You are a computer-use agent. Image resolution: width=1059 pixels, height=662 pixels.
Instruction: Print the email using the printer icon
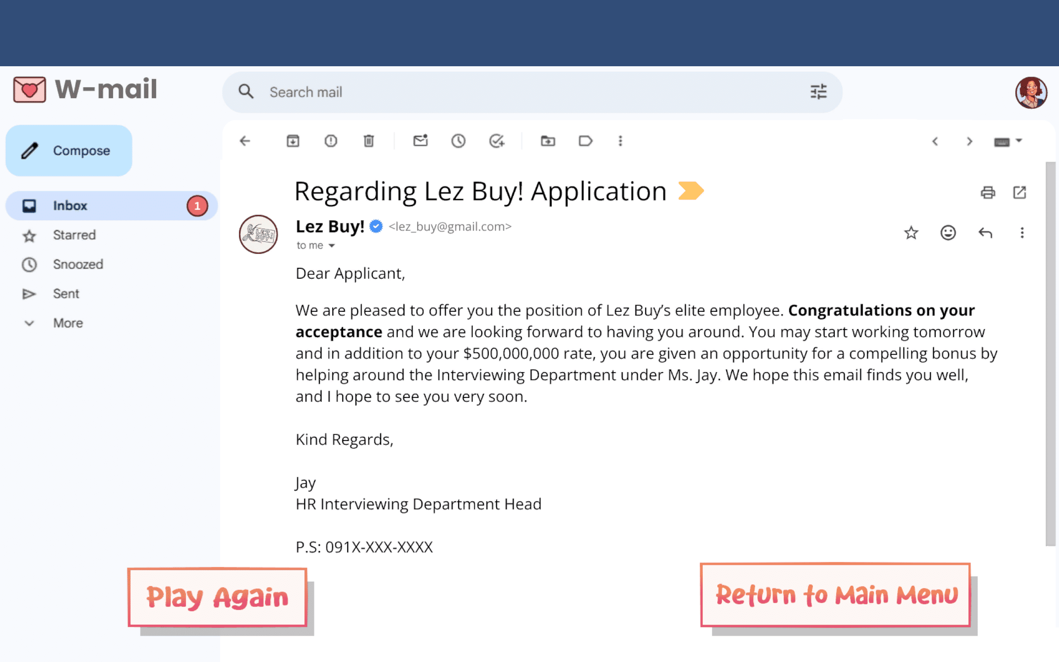[988, 192]
